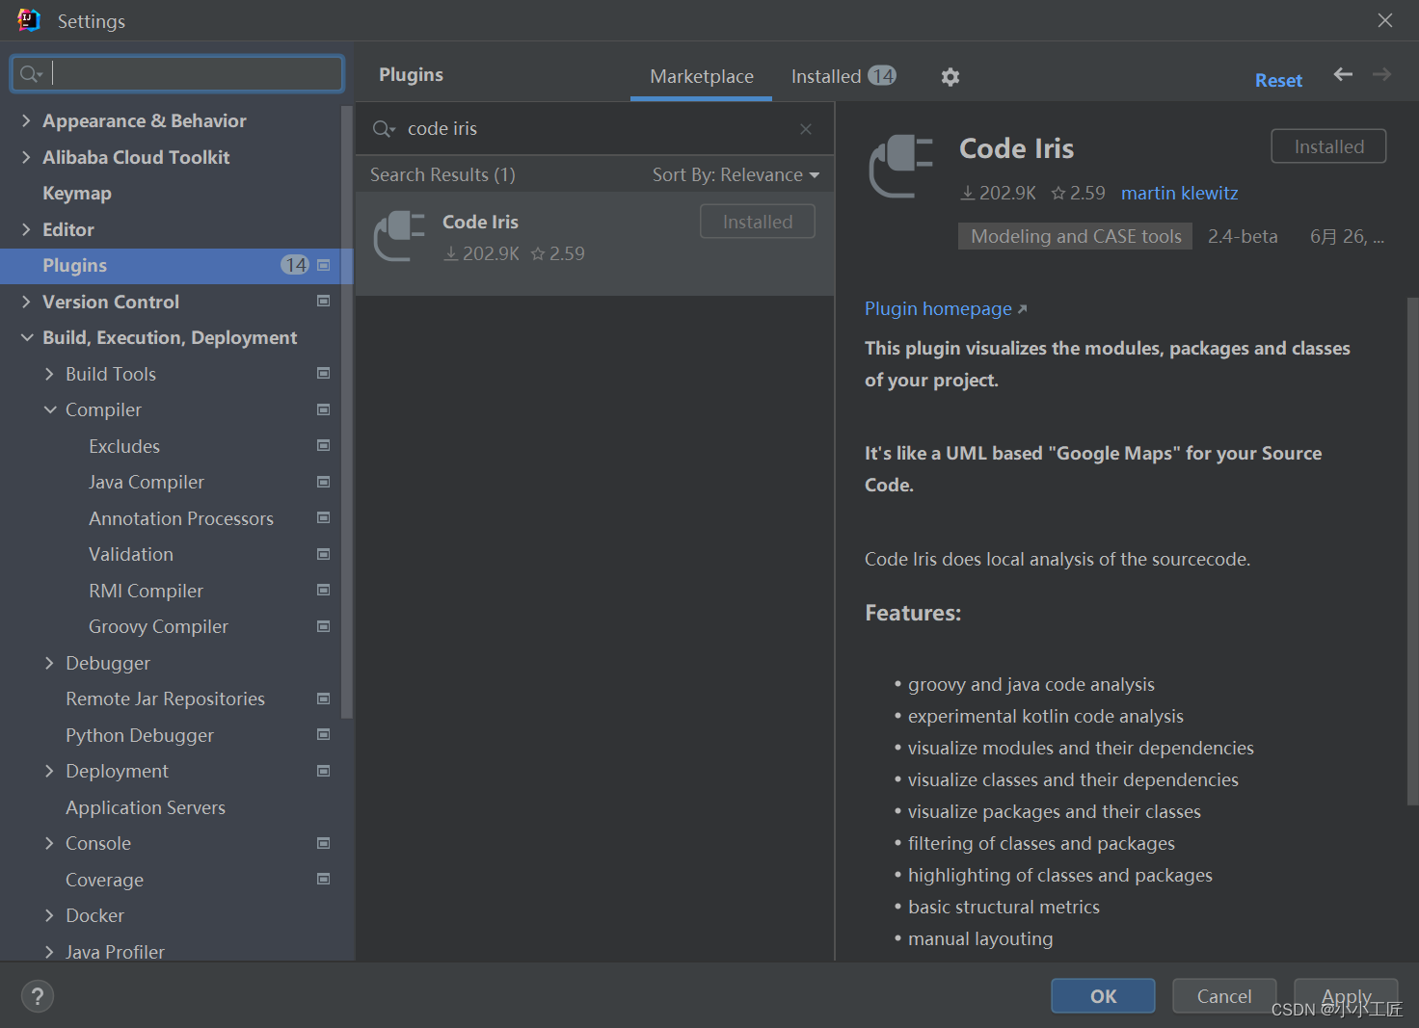Open Annotation Processors settings page

(181, 518)
